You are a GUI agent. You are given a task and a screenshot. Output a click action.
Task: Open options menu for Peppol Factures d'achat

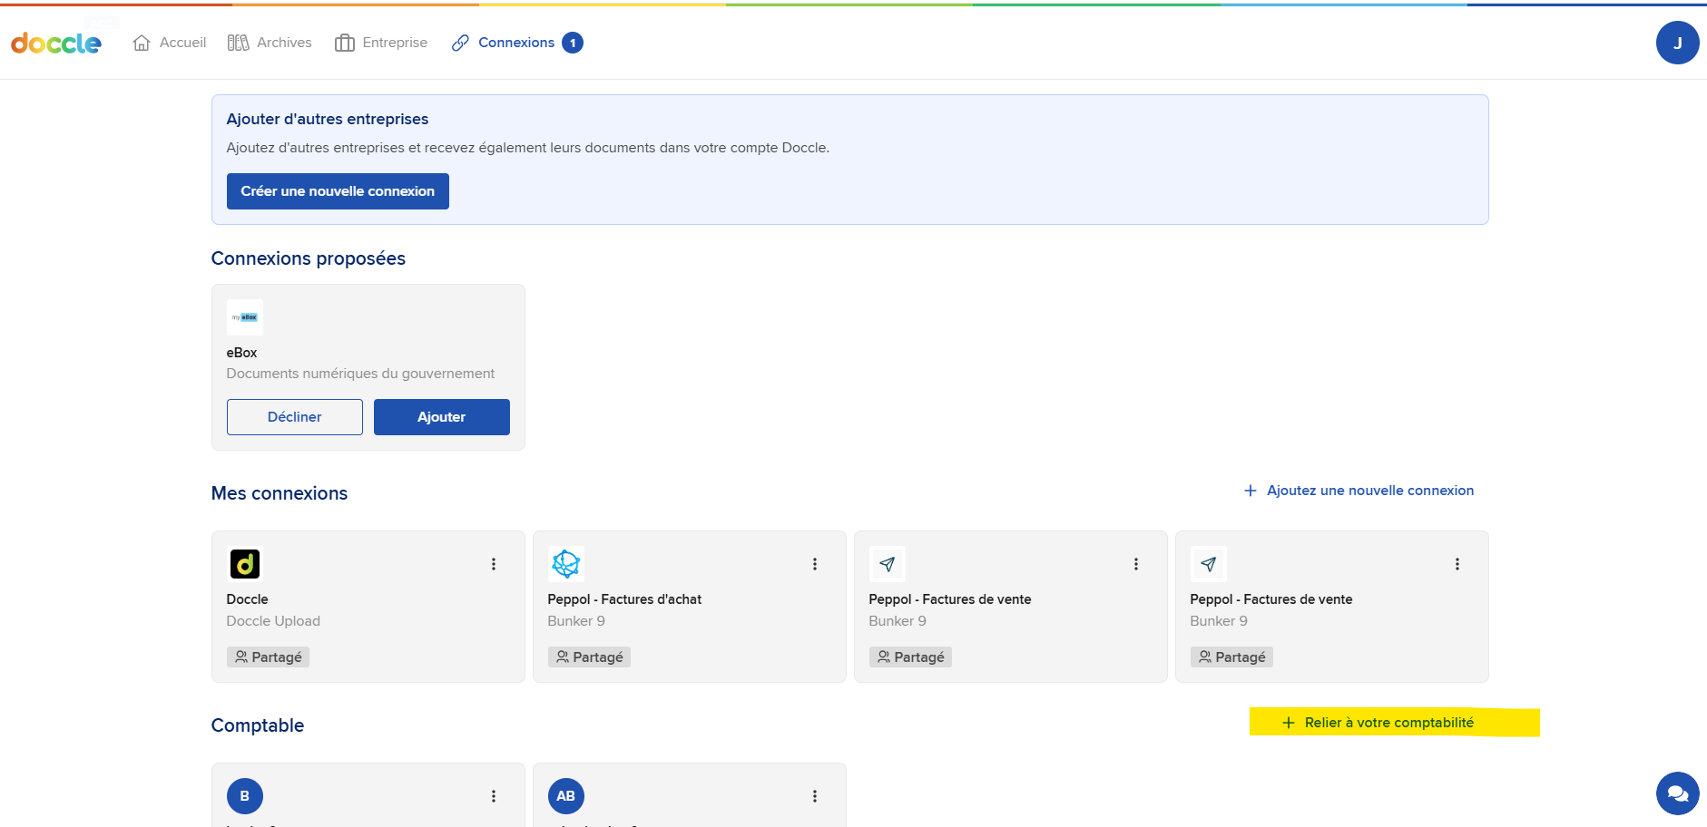click(815, 564)
